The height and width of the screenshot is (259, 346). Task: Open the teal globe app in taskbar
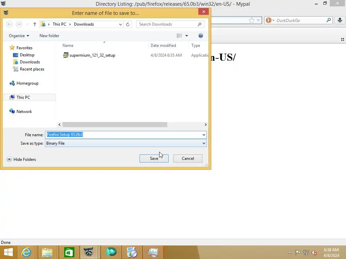(x=111, y=252)
